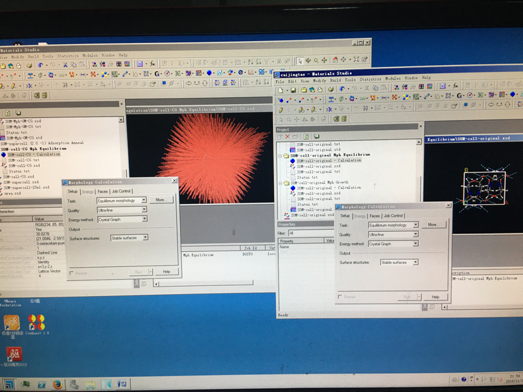The width and height of the screenshot is (523, 392).
Task: Open Build menu in right window
Action: 335,80
